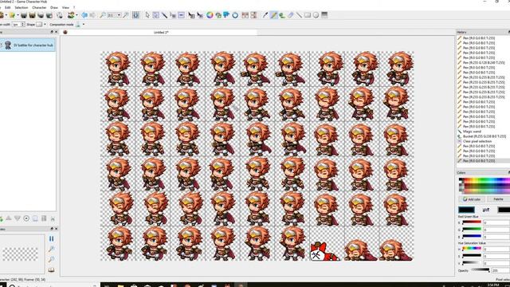
Task: Click the zoom out magnifier in toolbar
Action: tap(103, 15)
